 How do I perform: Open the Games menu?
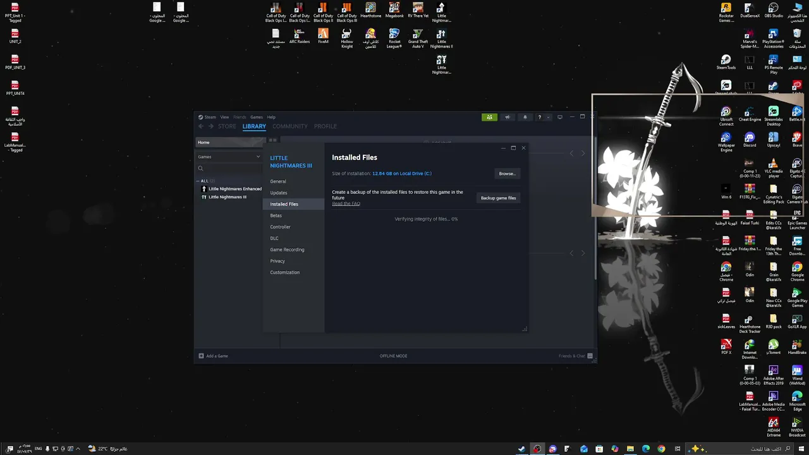[x=256, y=117]
